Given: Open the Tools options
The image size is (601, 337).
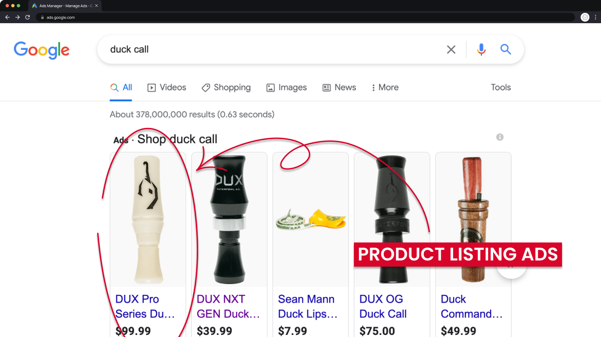Looking at the screenshot, I should click(500, 87).
